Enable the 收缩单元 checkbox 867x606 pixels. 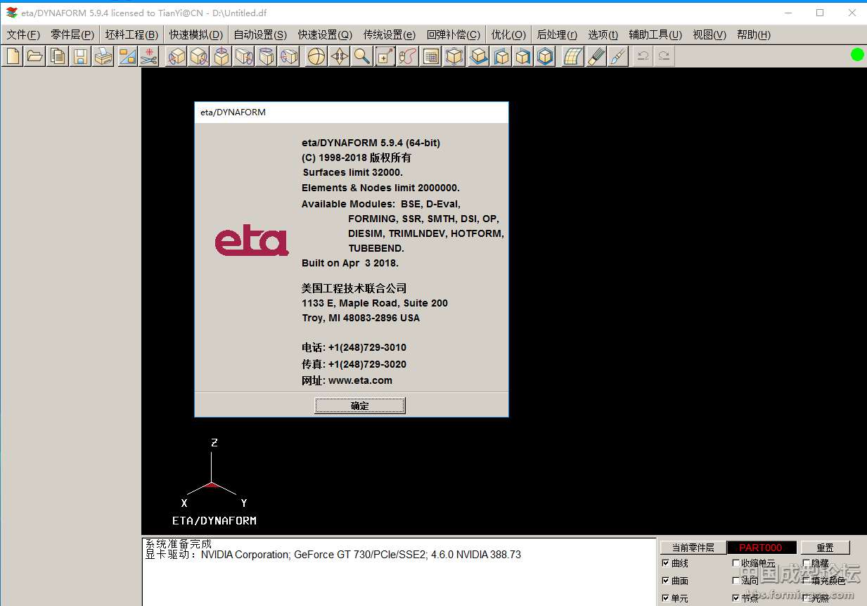pyautogui.click(x=736, y=563)
